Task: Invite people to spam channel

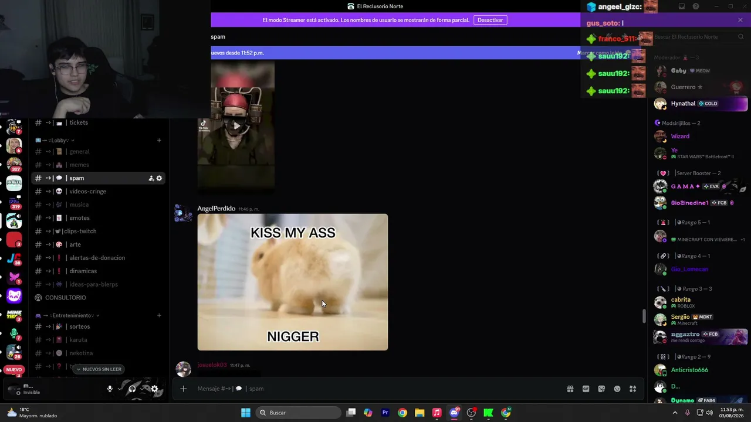Action: pyautogui.click(x=151, y=178)
